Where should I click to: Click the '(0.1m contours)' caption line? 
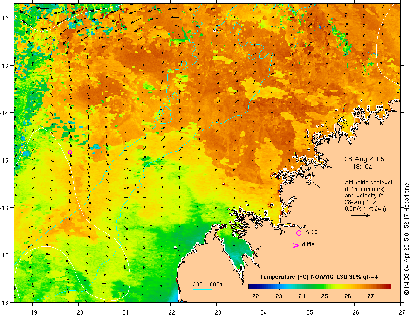pyautogui.click(x=365, y=189)
